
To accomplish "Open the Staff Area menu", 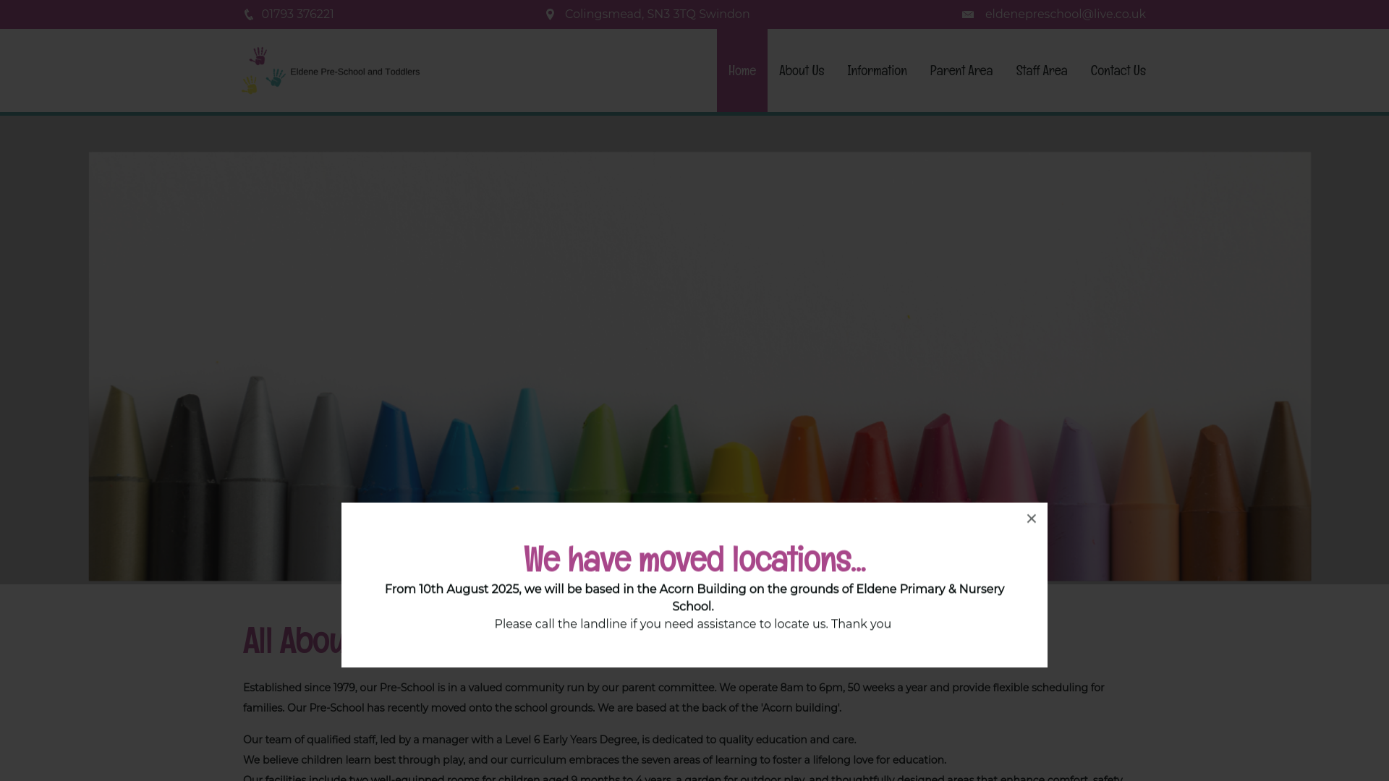I will 1042,71.
